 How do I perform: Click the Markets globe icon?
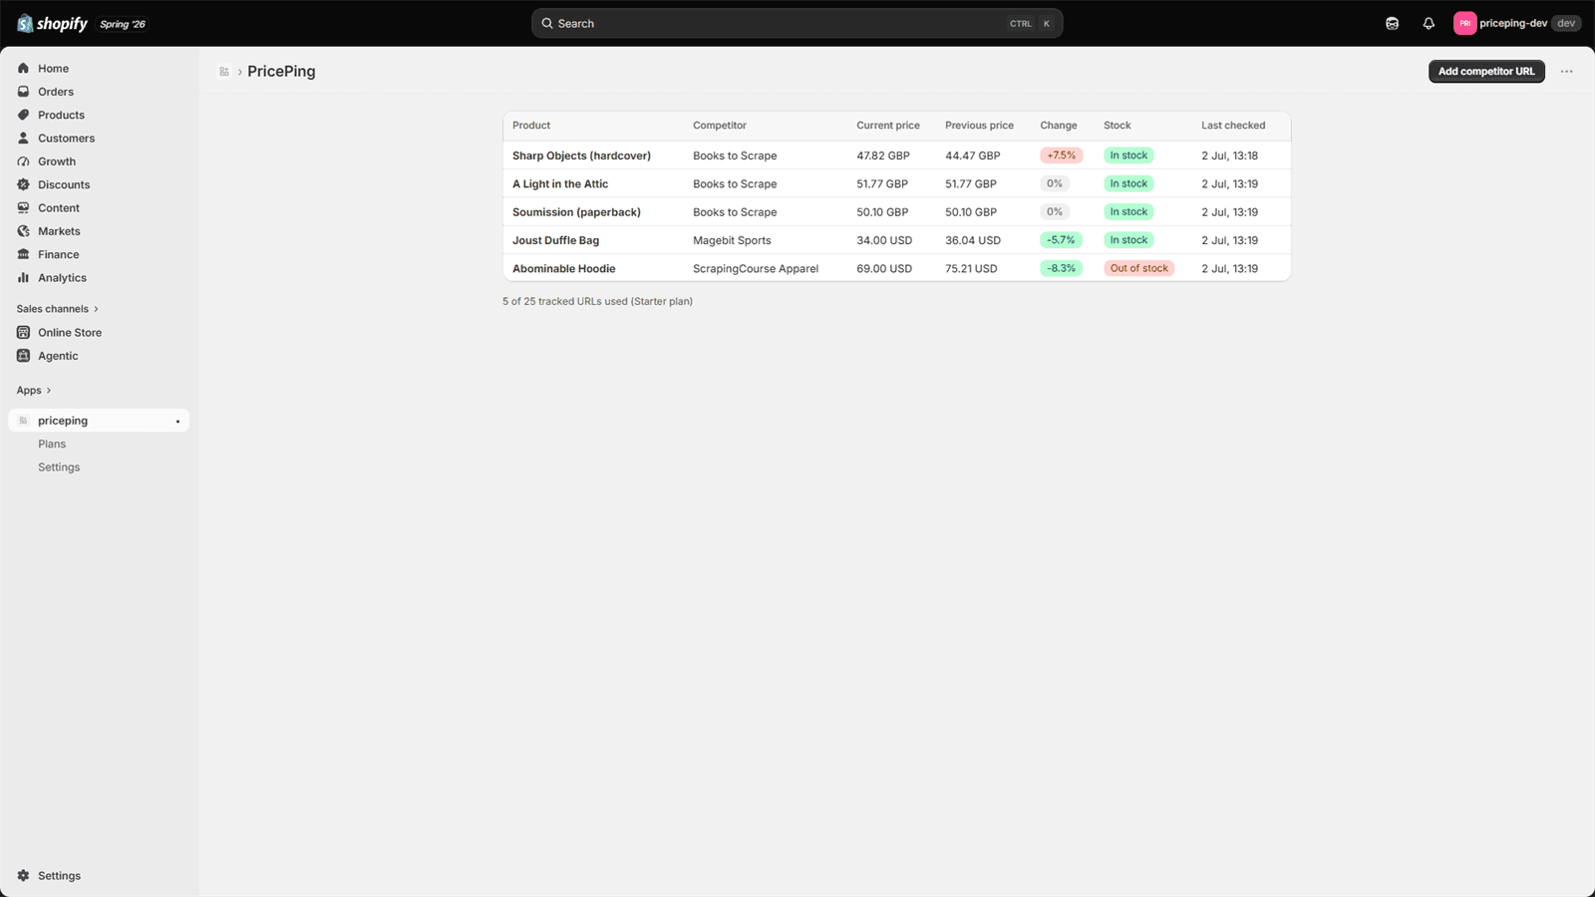23,231
